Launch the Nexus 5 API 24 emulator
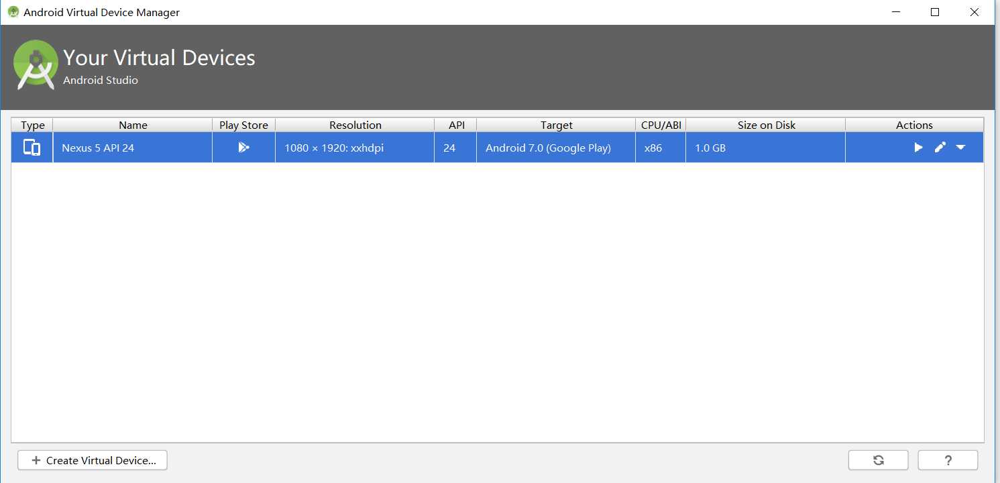The height and width of the screenshot is (483, 1000). tap(918, 148)
